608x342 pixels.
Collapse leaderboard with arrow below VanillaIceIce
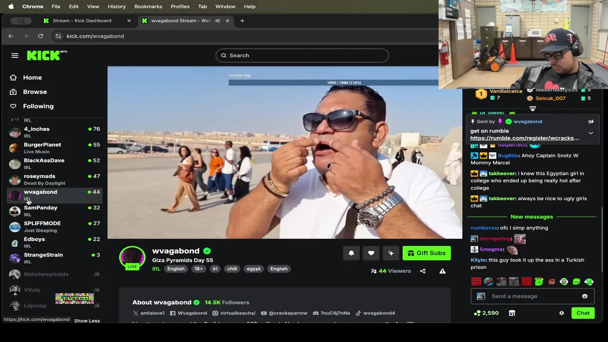pos(532,109)
